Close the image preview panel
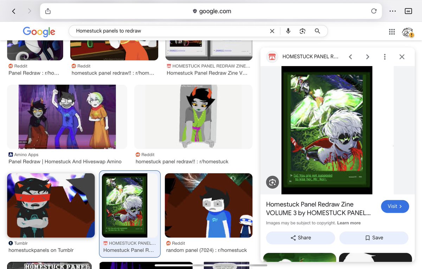The height and width of the screenshot is (269, 422). pos(402,57)
